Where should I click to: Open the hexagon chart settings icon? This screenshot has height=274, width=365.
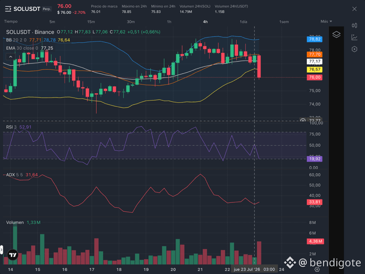(x=354, y=49)
